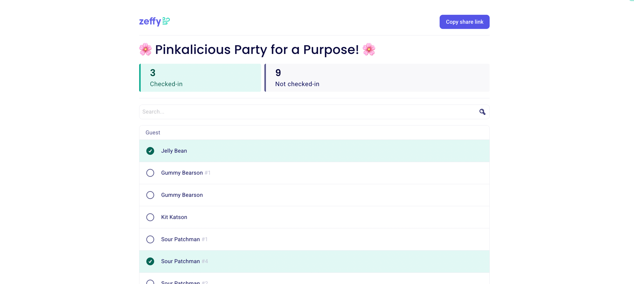Check in Gummy Bearson #1 via circle
Image resolution: width=634 pixels, height=284 pixels.
pos(150,173)
